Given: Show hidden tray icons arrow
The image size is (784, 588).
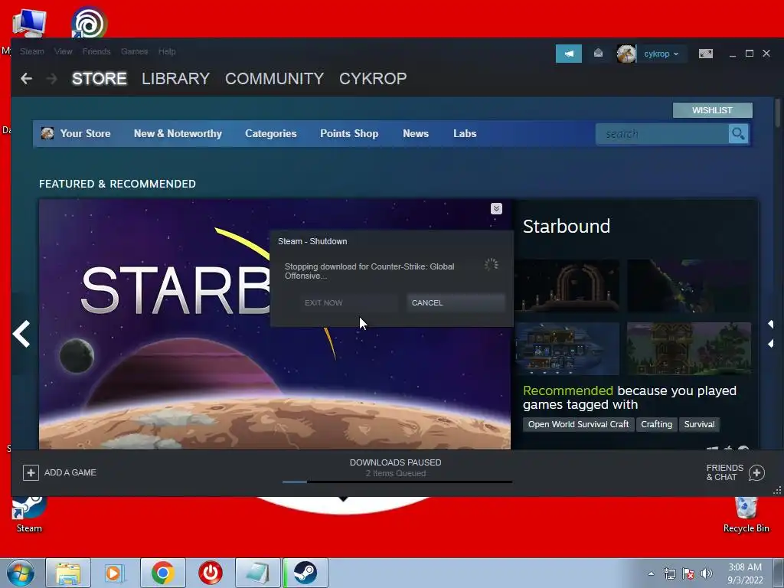Looking at the screenshot, I should click(651, 573).
